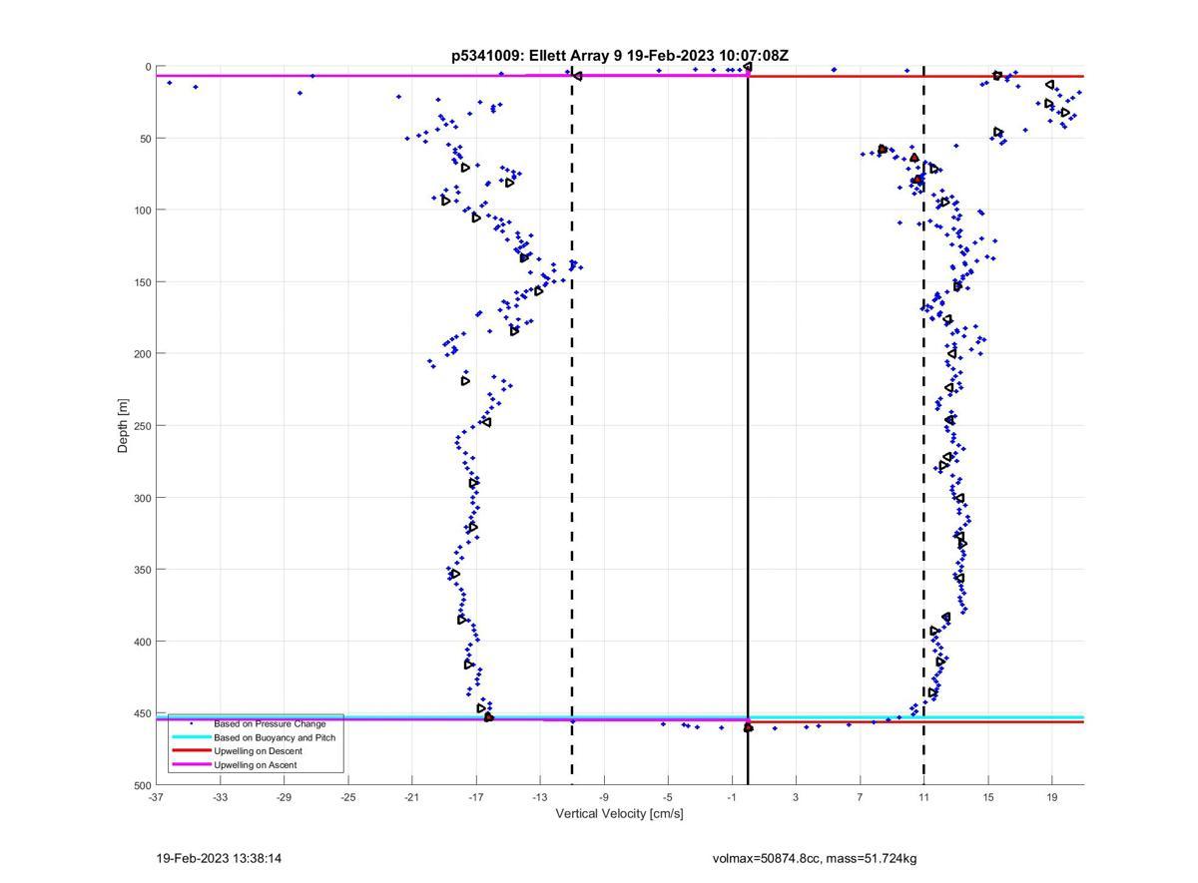Click x-axis tick label '-1'

click(x=731, y=797)
